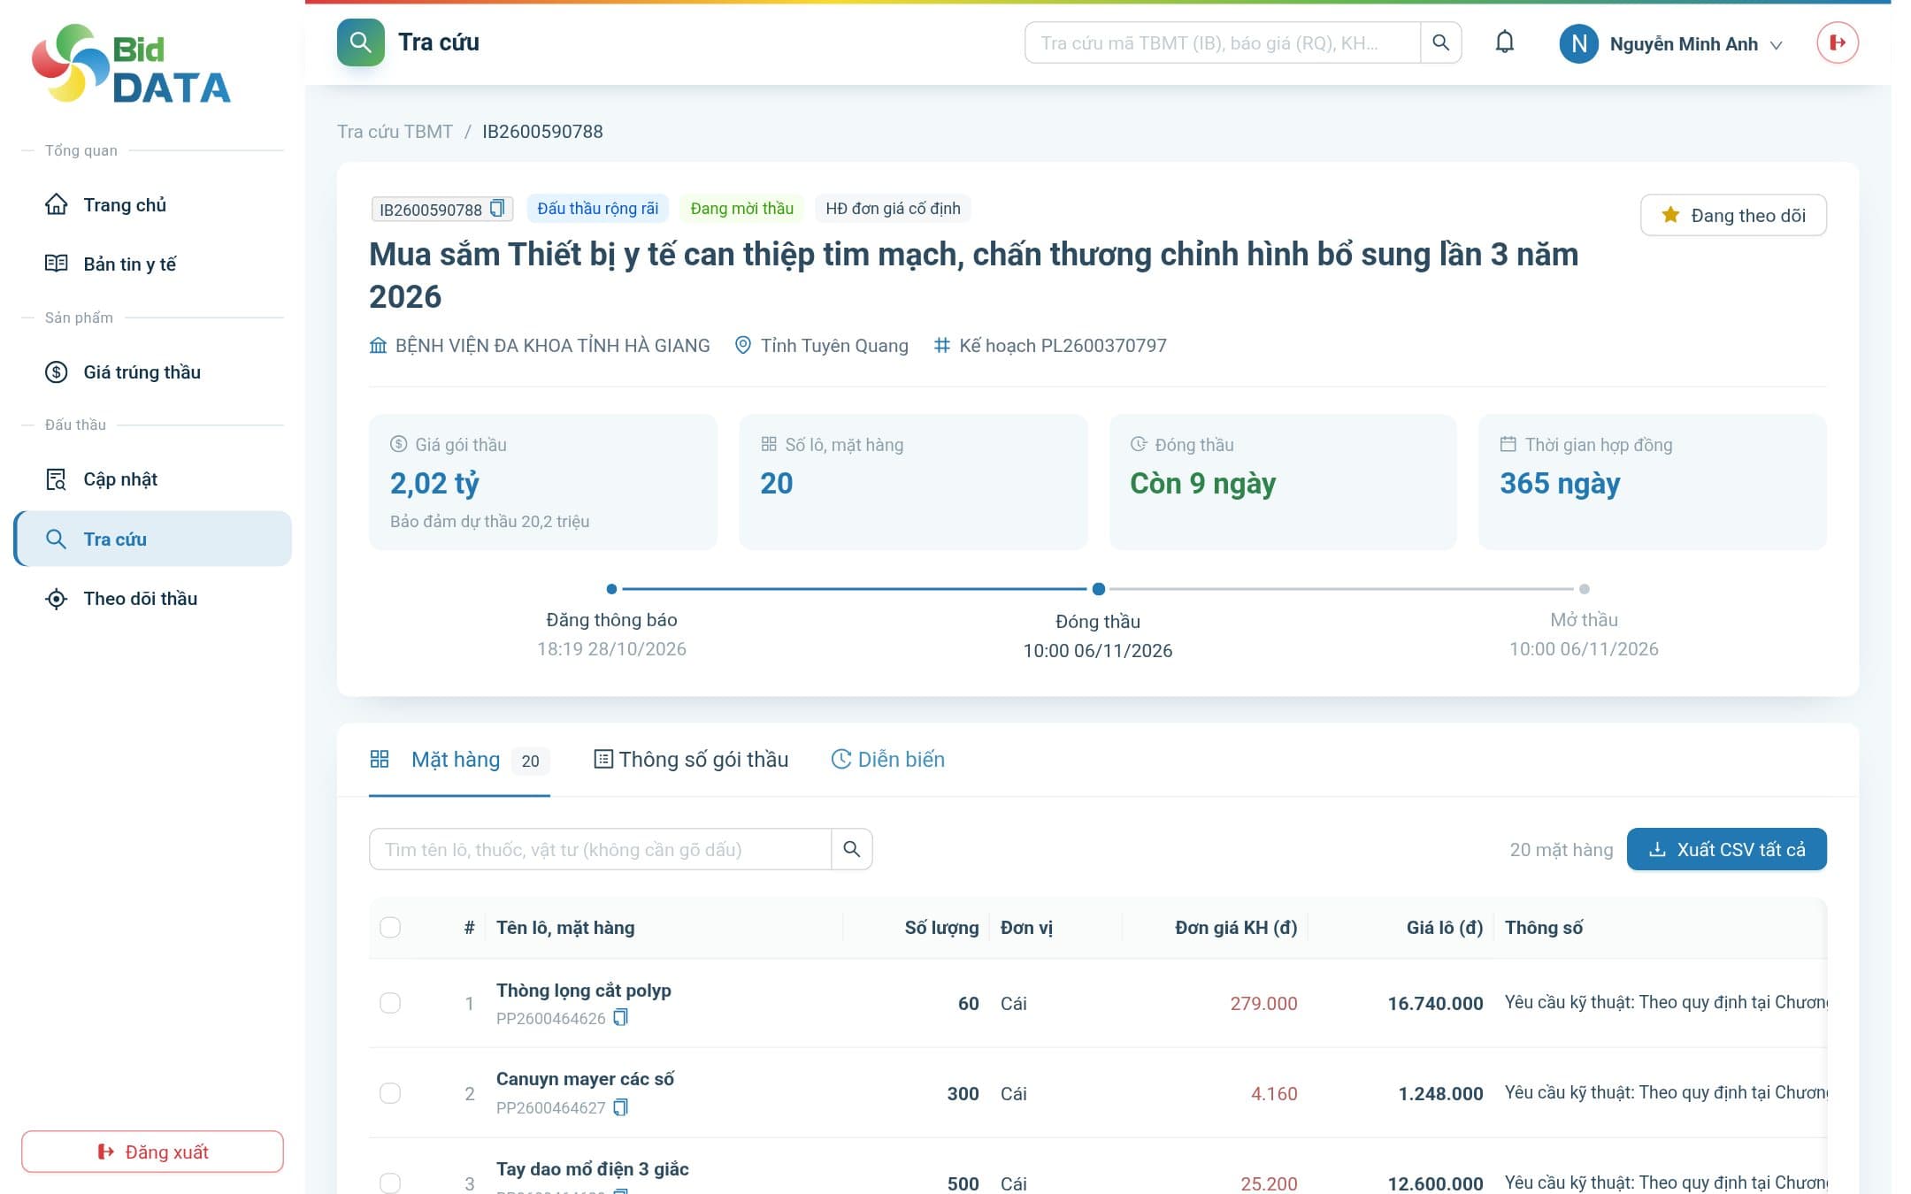The height and width of the screenshot is (1194, 1911).
Task: Click location Tỉnh Tuyên Quang
Action: (834, 346)
